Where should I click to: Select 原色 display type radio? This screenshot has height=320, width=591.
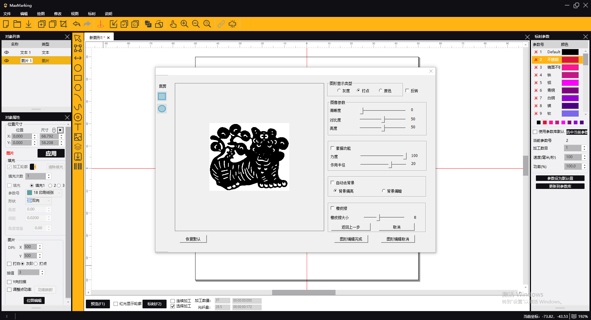click(380, 91)
